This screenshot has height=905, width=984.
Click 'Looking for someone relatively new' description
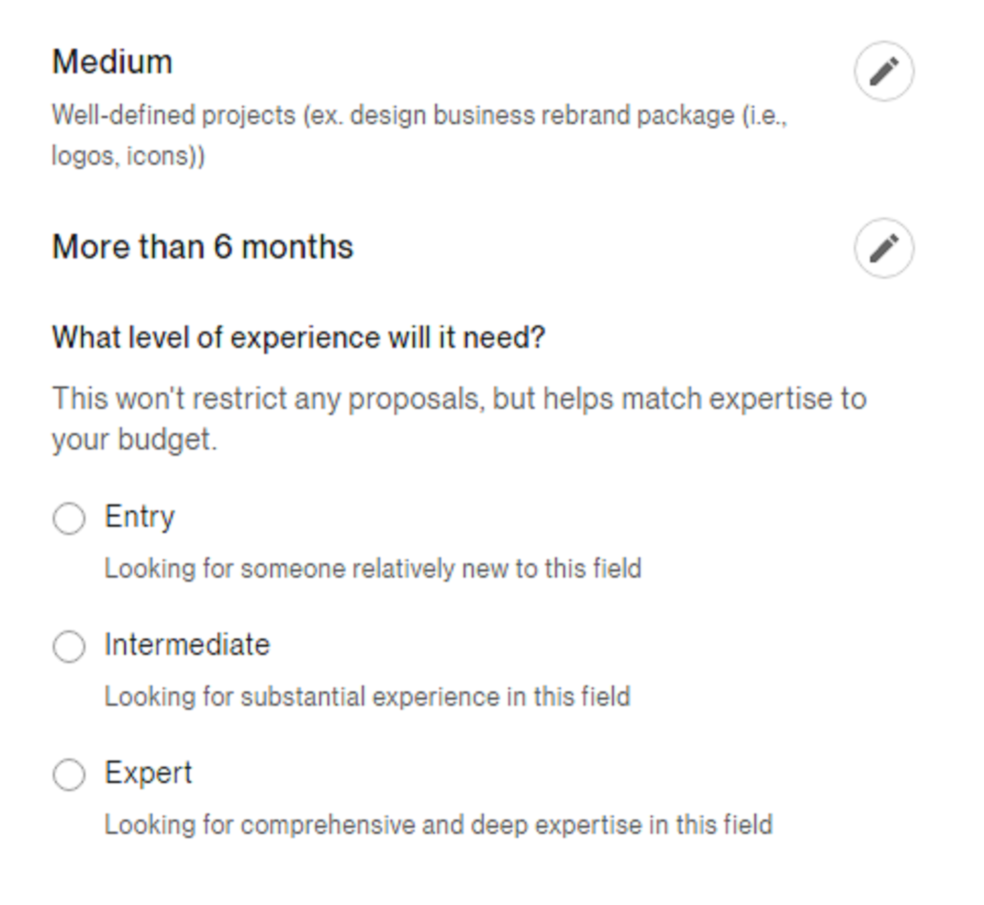(373, 569)
